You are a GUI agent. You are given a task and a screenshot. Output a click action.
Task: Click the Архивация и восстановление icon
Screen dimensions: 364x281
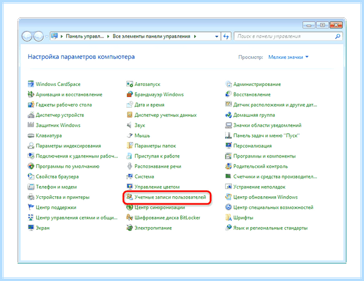pos(31,94)
